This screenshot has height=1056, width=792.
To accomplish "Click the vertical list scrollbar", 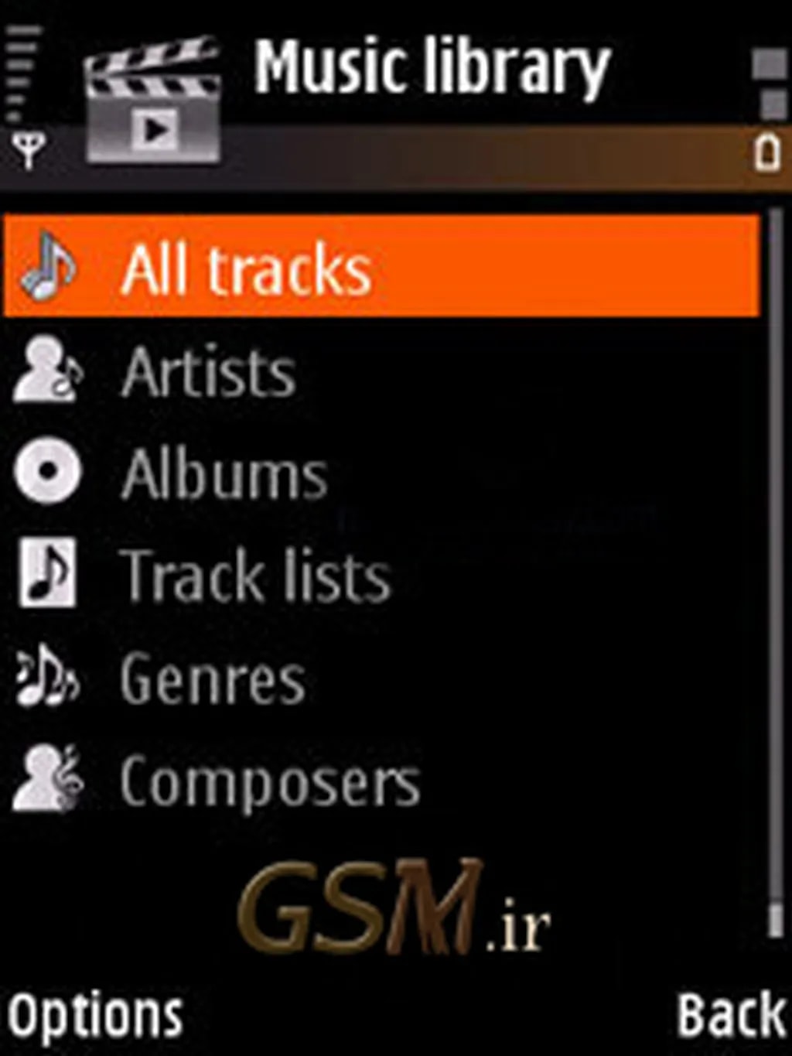I will tap(776, 572).
